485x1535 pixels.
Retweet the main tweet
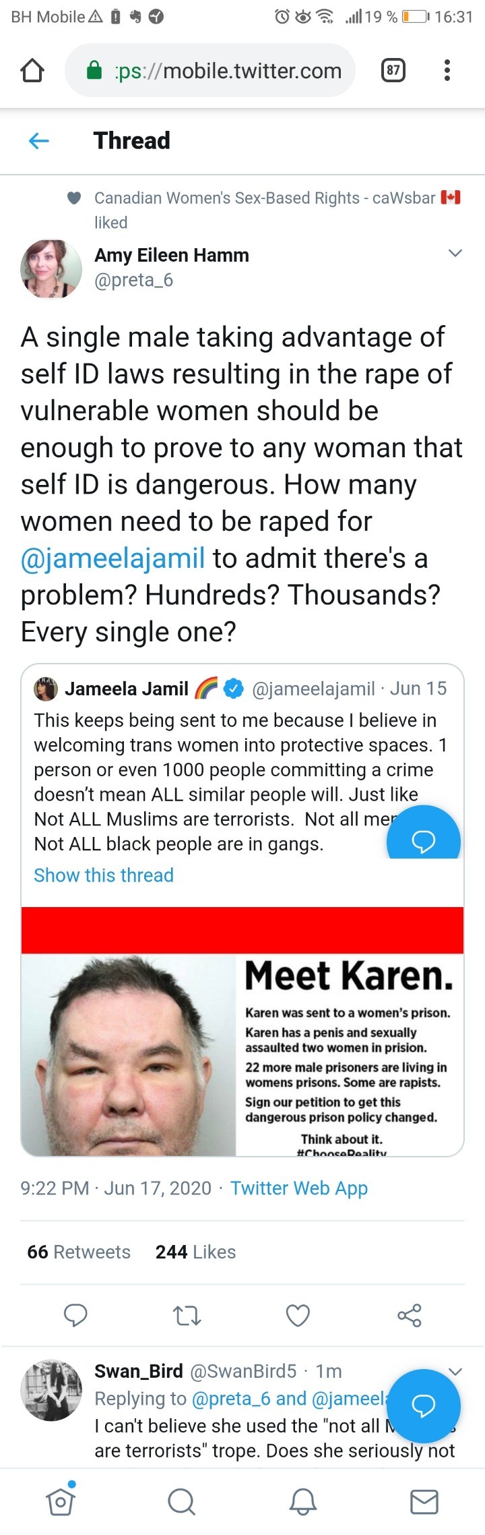tap(187, 1314)
